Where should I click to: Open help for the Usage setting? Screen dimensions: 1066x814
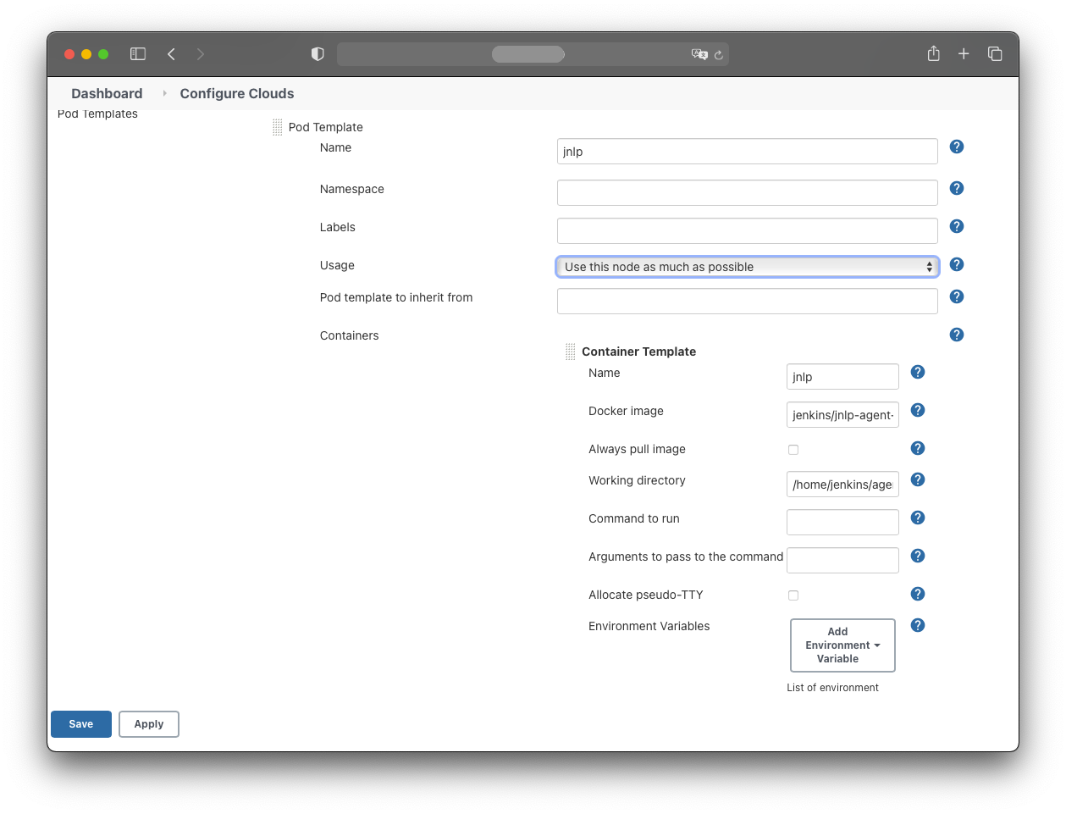[x=956, y=264]
